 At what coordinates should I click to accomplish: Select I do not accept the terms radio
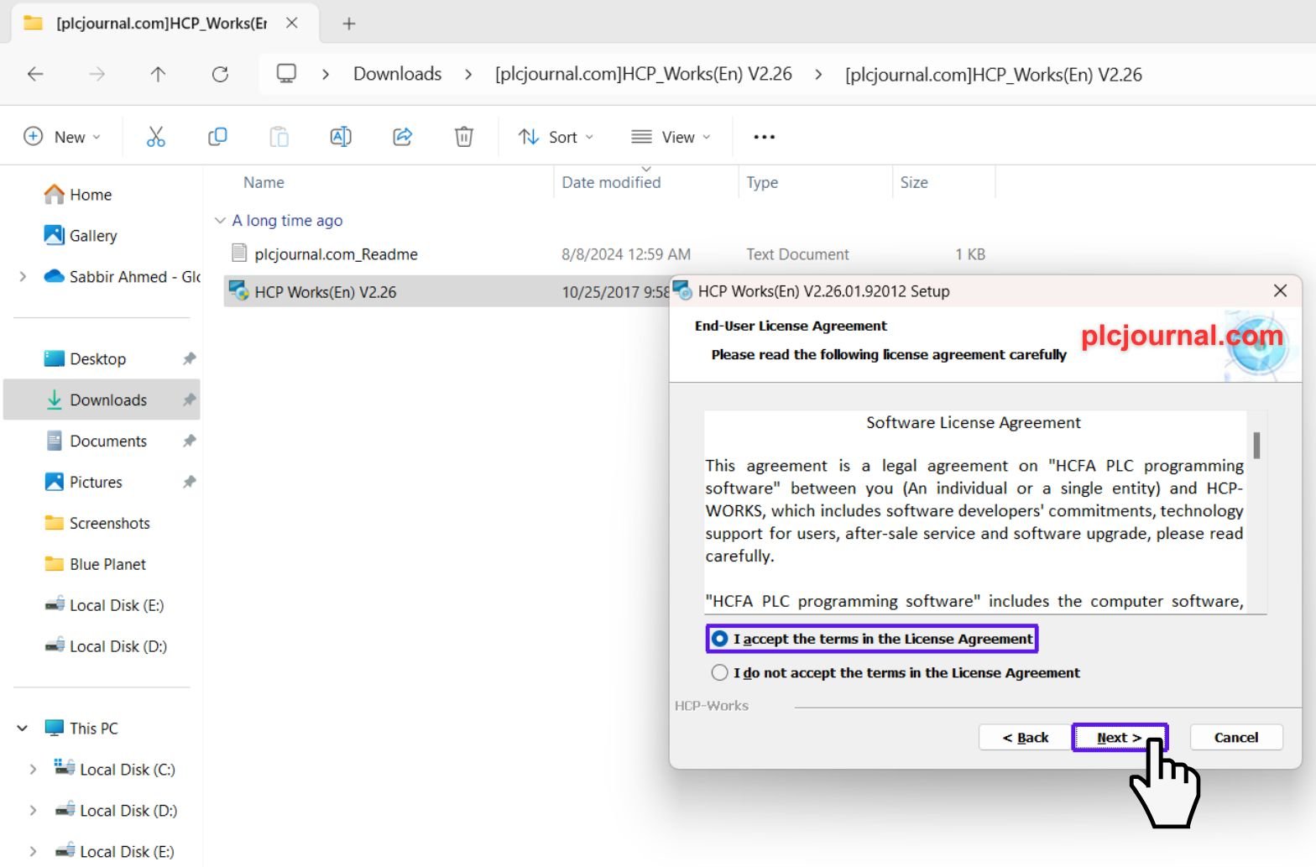[x=719, y=673]
